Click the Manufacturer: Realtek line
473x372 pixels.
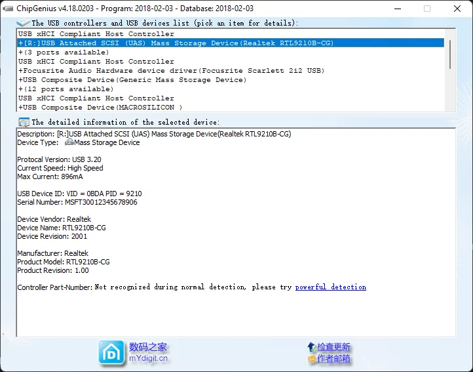coord(53,253)
